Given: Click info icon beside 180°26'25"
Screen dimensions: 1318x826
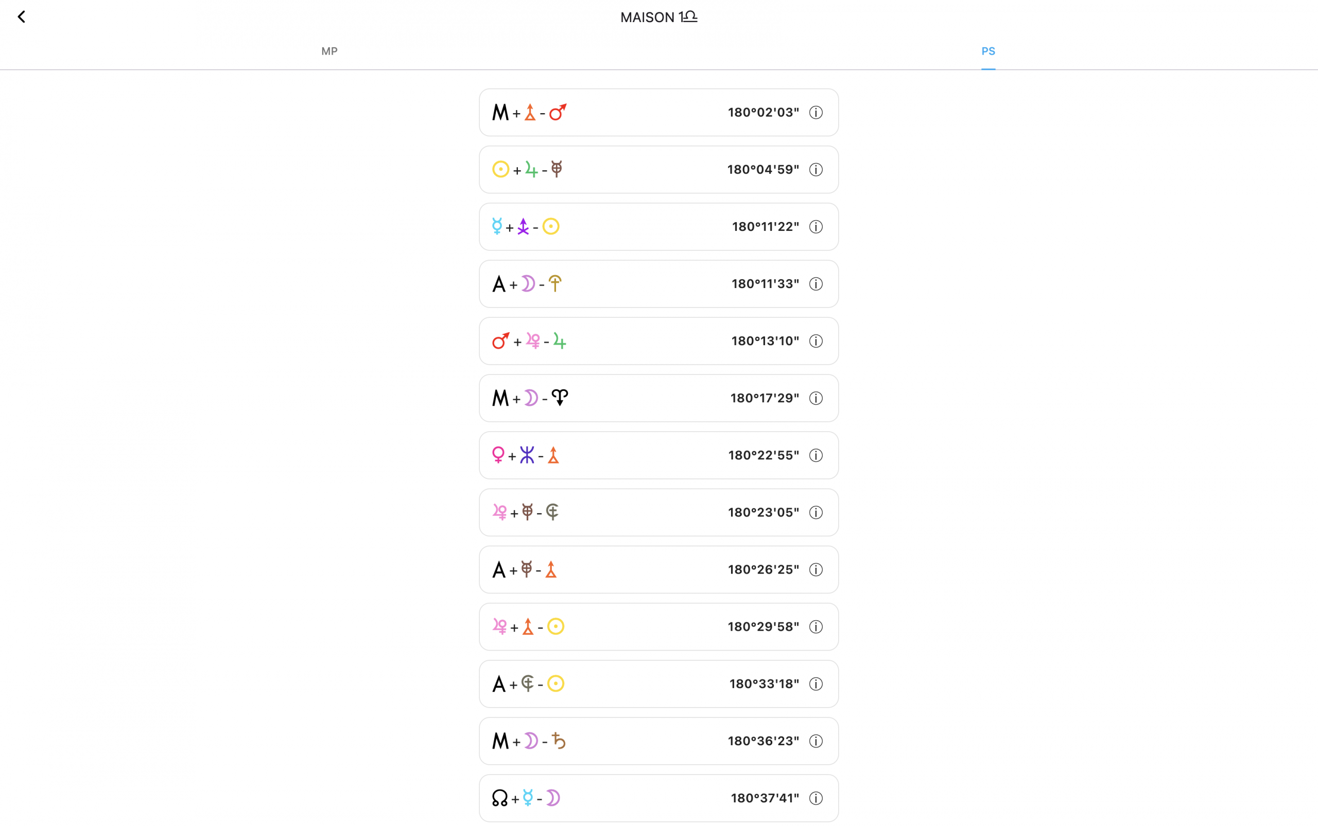Looking at the screenshot, I should point(816,570).
